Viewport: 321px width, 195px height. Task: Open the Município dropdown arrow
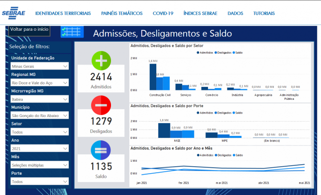click(x=65, y=116)
